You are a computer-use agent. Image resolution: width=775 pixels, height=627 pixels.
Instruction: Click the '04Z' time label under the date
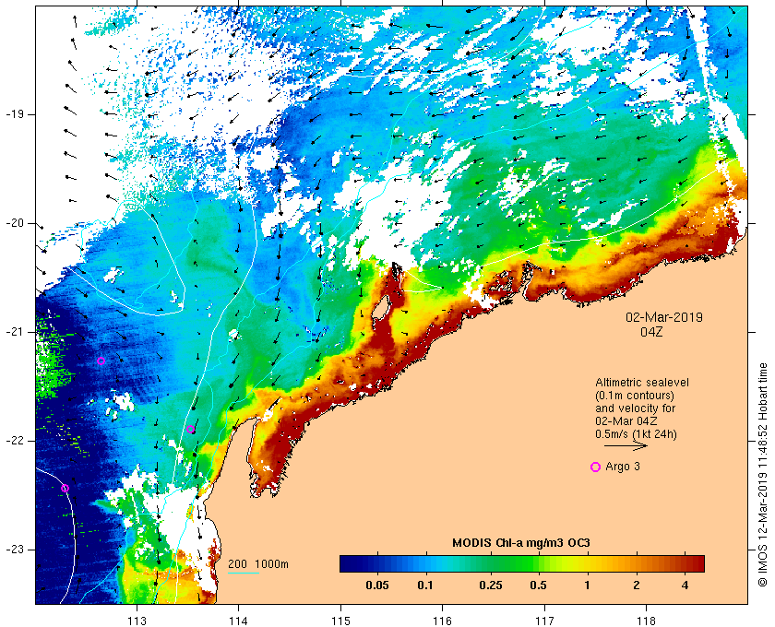pos(651,332)
